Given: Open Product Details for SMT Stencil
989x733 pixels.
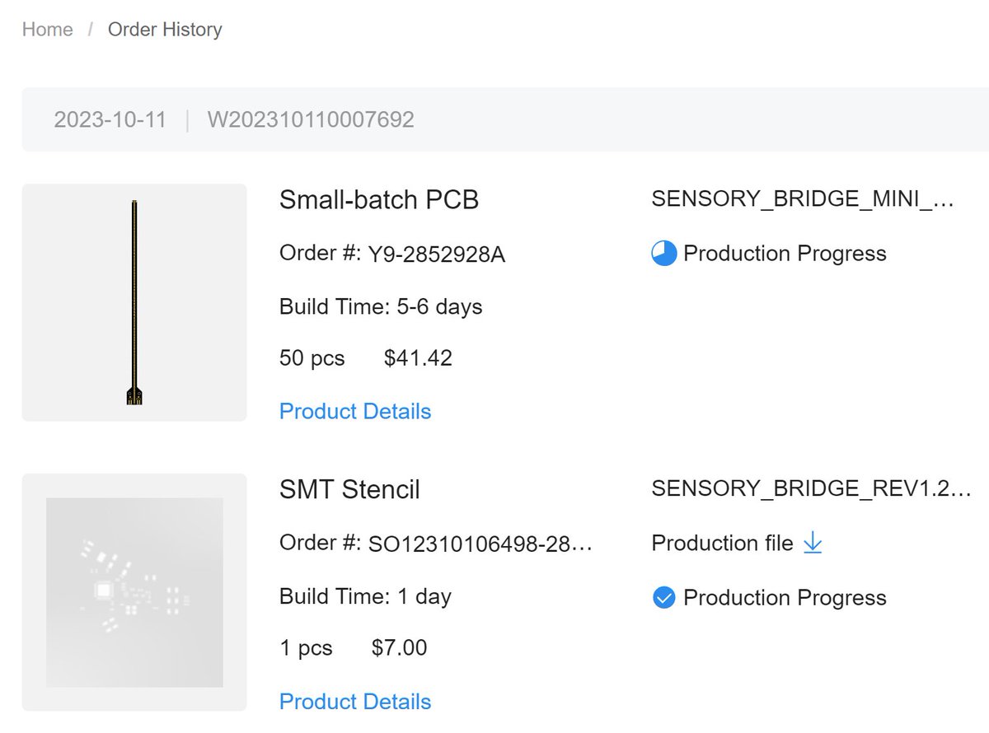Looking at the screenshot, I should click(x=355, y=702).
